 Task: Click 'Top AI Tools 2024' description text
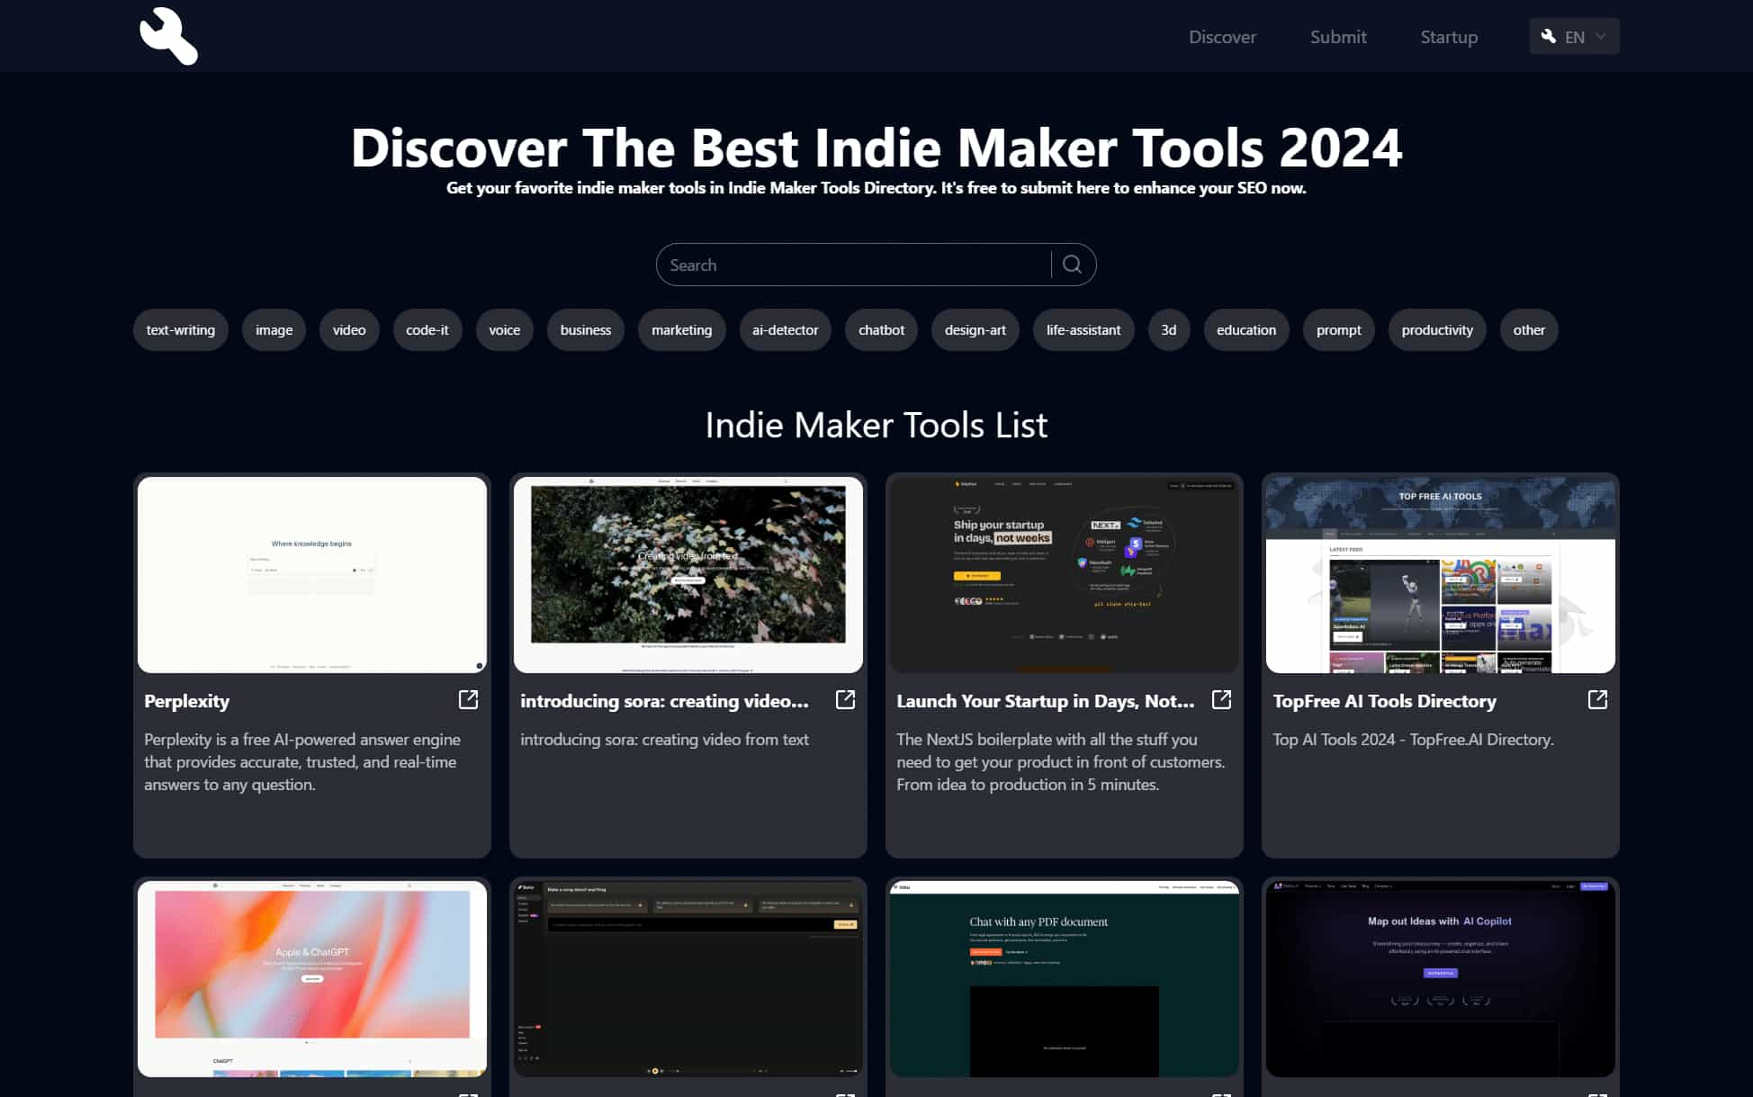point(1413,739)
